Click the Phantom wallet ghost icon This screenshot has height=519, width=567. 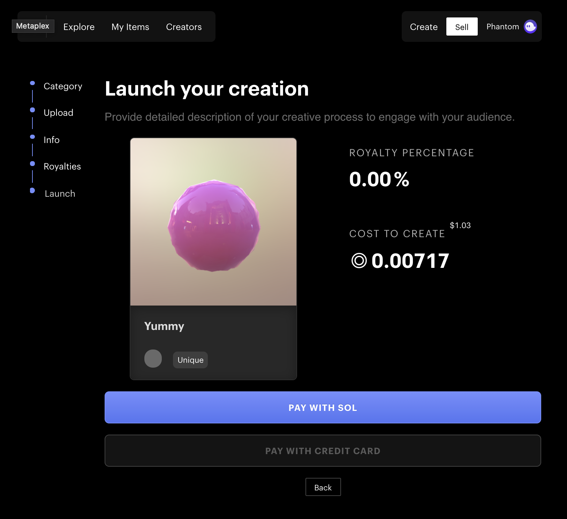pyautogui.click(x=530, y=27)
